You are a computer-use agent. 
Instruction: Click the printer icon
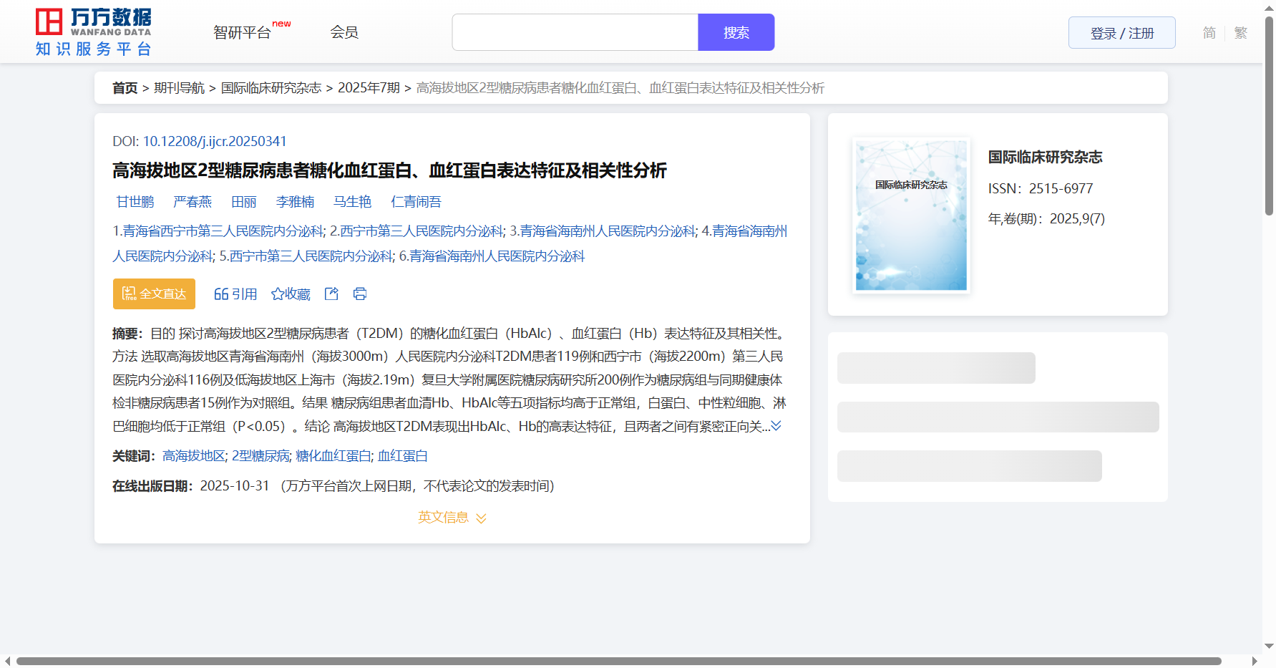tap(360, 294)
